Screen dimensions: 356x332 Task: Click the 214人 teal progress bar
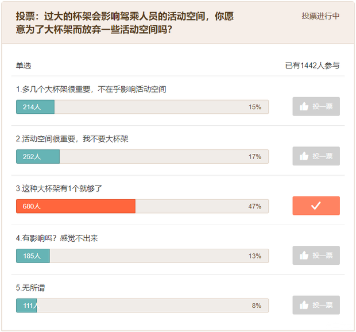click(35, 107)
